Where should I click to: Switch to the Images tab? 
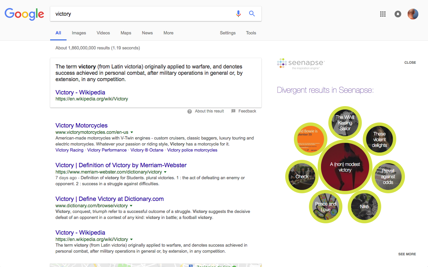pos(79,33)
